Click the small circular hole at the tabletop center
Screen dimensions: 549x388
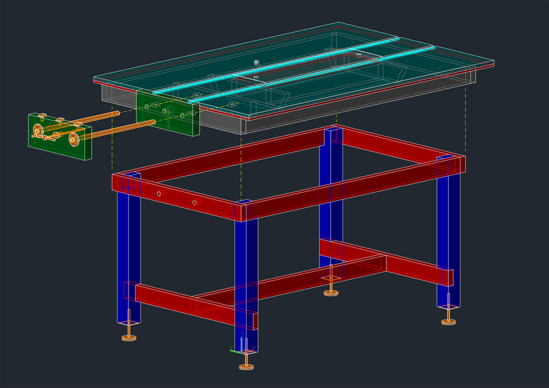[x=257, y=63]
